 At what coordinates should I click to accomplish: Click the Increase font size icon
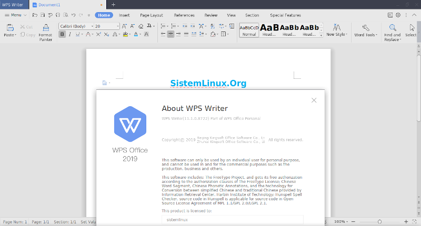pyautogui.click(x=124, y=26)
